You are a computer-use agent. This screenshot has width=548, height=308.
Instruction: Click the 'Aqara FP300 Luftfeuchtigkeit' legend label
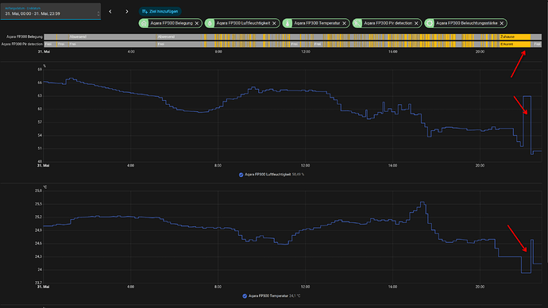pyautogui.click(x=268, y=175)
